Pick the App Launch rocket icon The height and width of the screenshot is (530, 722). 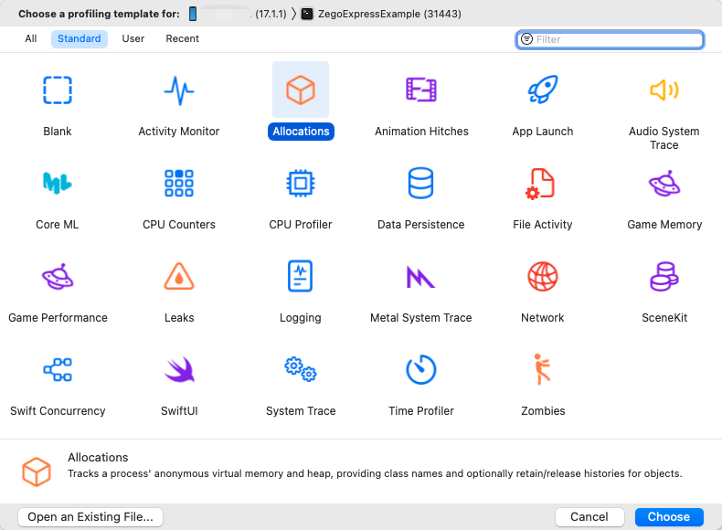pyautogui.click(x=543, y=90)
